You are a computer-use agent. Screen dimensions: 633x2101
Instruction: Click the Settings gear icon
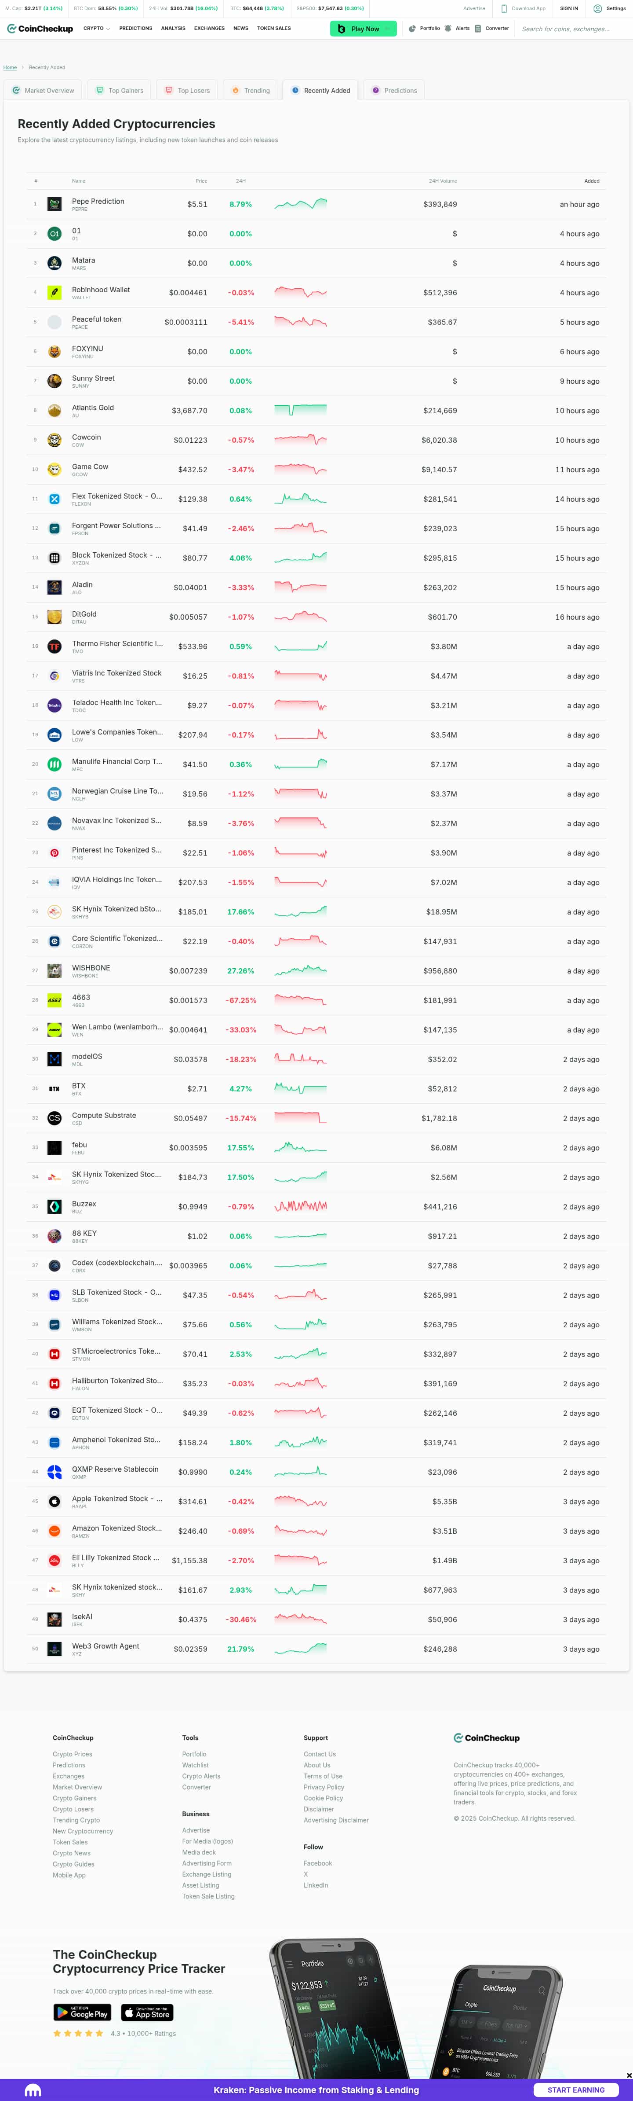tap(598, 8)
